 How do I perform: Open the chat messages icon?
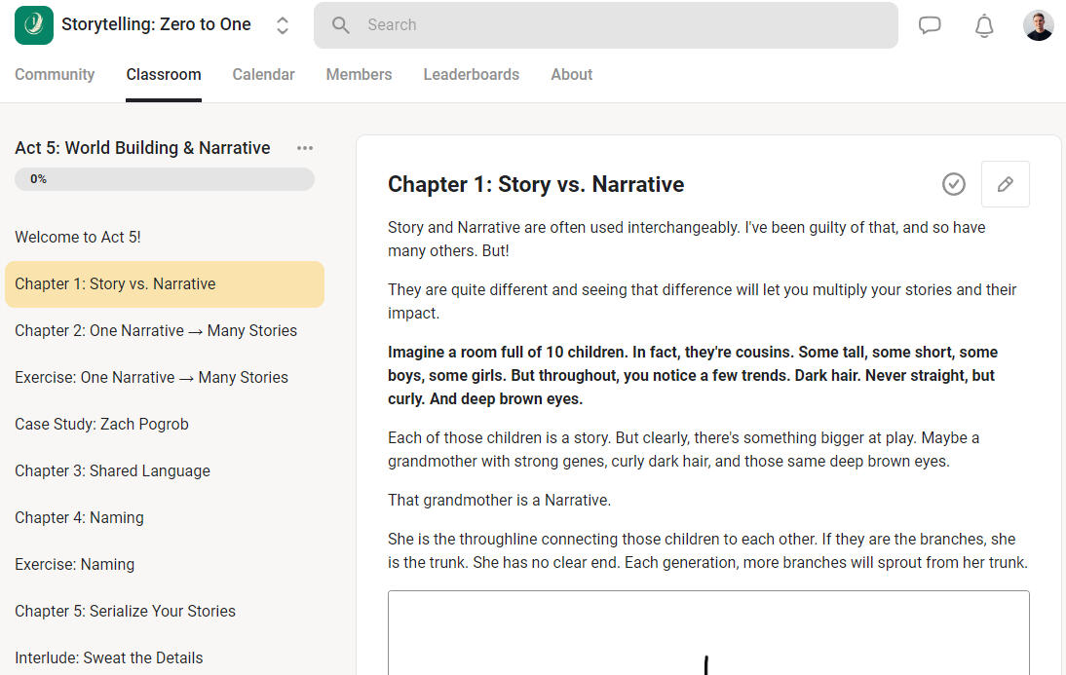click(930, 25)
